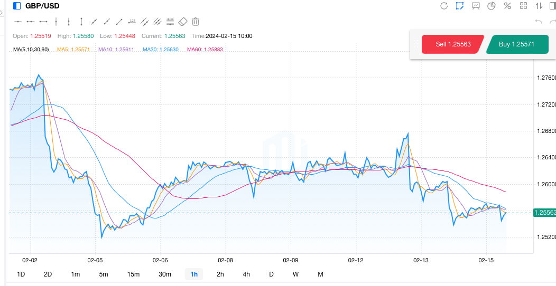Switch to percent scale icon
Image resolution: width=556 pixels, height=286 pixels.
coord(507,6)
